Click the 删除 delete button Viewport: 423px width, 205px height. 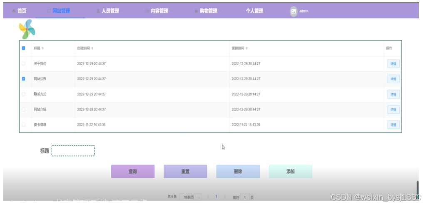(238, 172)
